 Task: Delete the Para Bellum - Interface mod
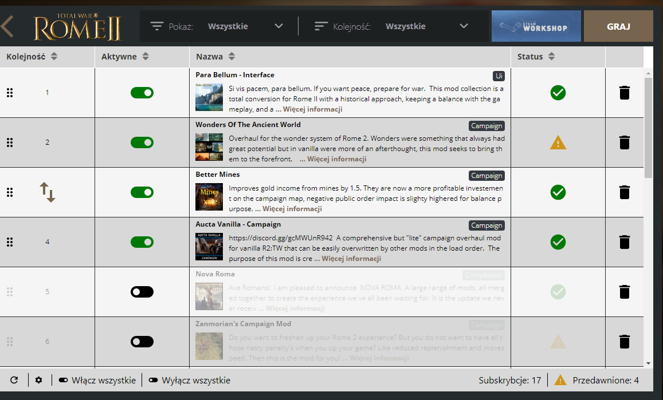tap(625, 93)
